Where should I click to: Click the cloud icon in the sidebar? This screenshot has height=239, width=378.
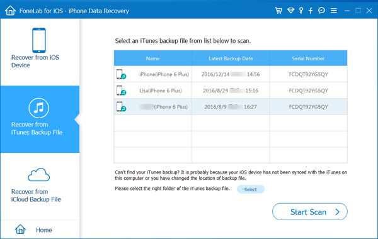tap(39, 175)
